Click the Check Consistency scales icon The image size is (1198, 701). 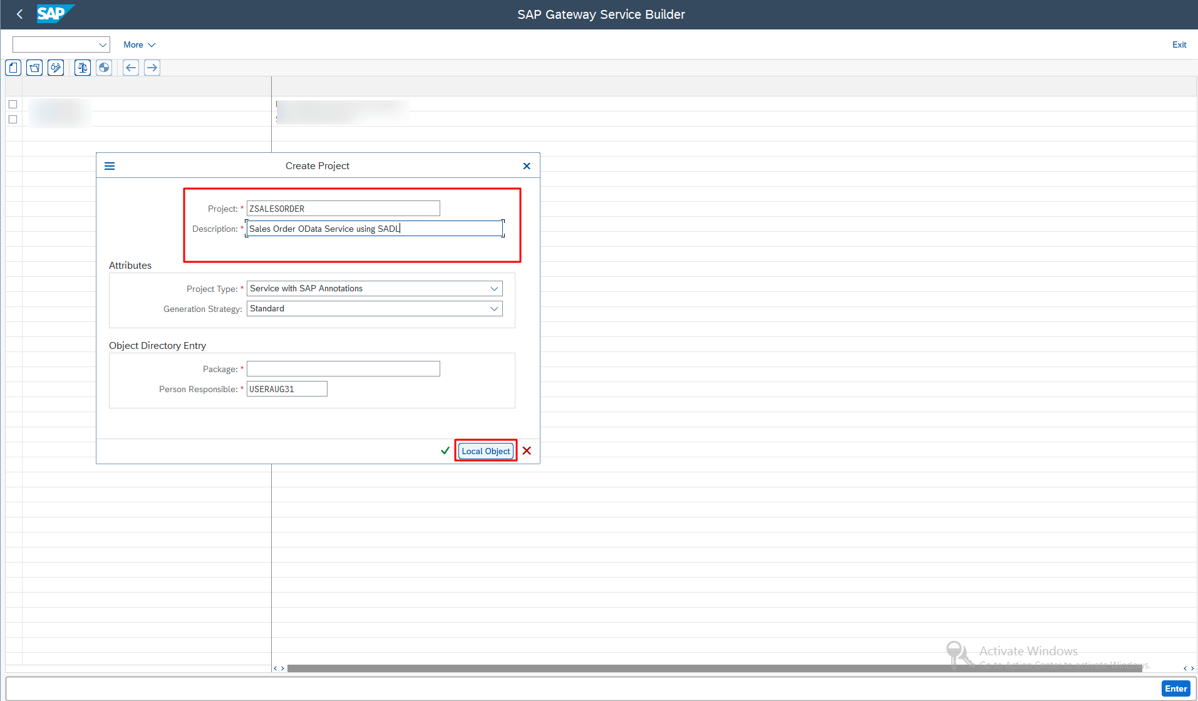tap(83, 68)
